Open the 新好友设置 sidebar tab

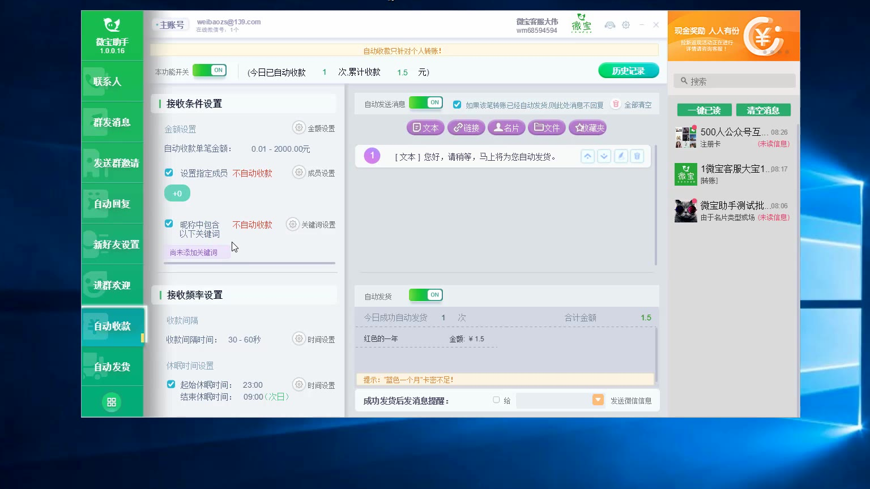tap(112, 244)
